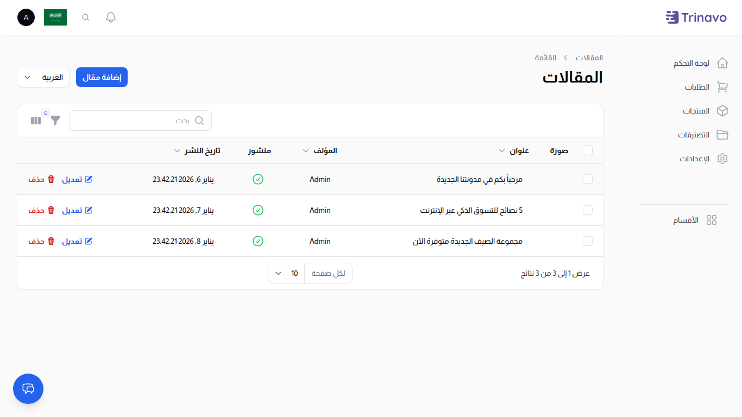Check the select-all checkbox in the table header
The height and width of the screenshot is (417, 742).
tap(588, 150)
